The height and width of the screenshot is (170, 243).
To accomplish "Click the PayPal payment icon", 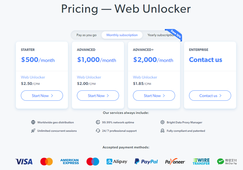I will (x=146, y=161).
